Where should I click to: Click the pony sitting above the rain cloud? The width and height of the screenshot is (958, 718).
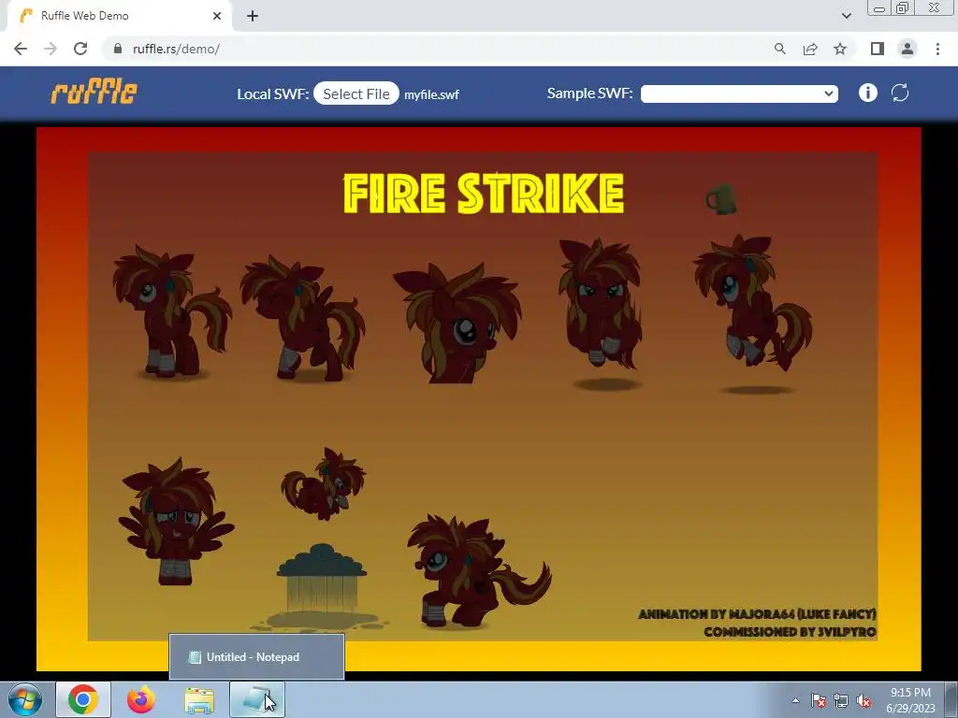[323, 483]
